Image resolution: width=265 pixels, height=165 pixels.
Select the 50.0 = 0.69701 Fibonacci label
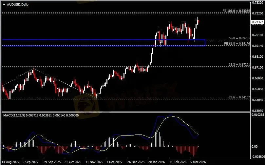[239, 38]
